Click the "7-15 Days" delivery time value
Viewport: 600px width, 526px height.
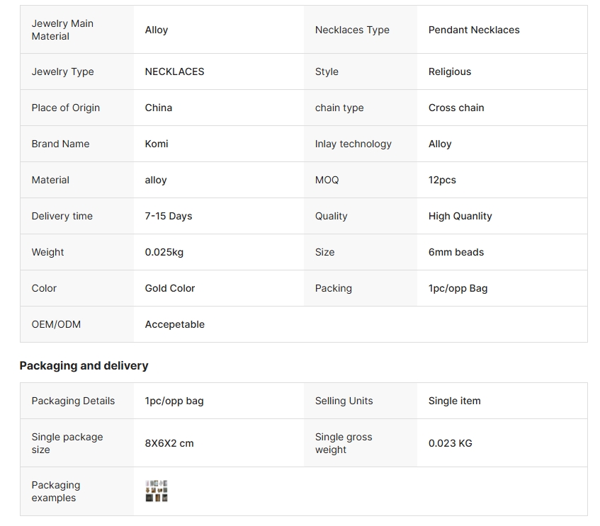click(x=169, y=216)
